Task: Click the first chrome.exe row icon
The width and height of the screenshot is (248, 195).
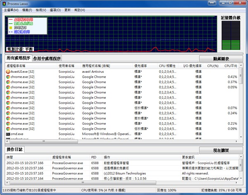Action: 8,77
